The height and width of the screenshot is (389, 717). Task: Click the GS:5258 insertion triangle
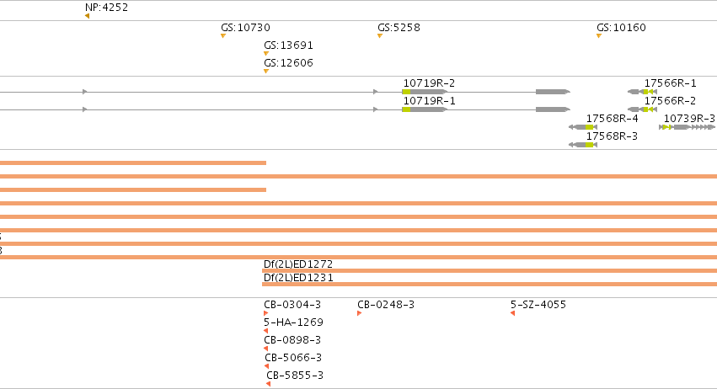(x=379, y=35)
